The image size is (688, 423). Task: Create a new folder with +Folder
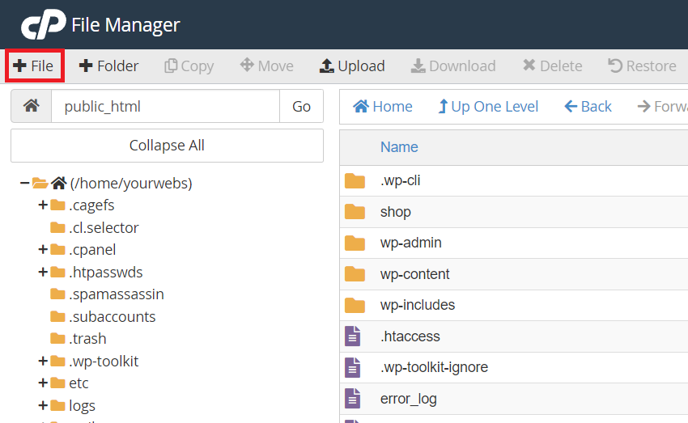tap(108, 66)
